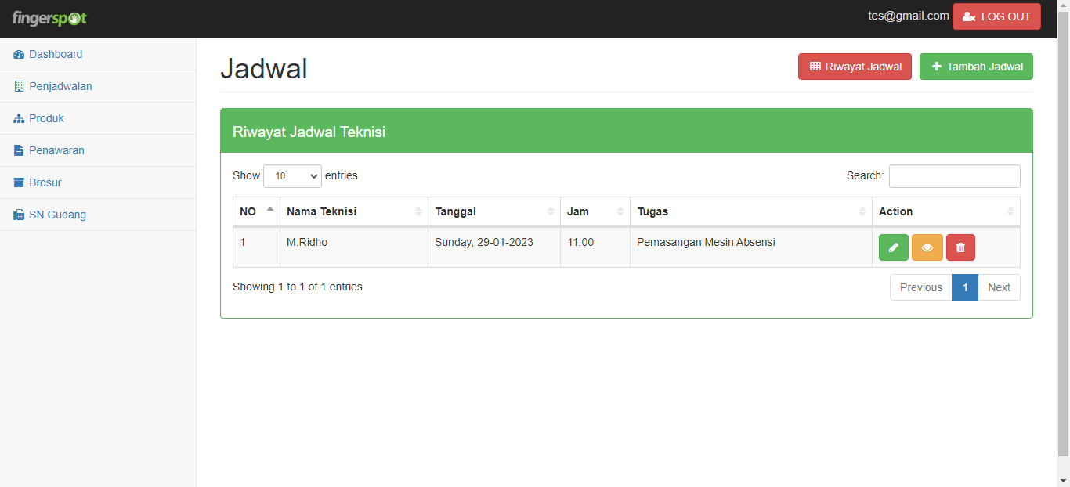The width and height of the screenshot is (1070, 487).
Task: Log out using the LOG OUT button
Action: click(x=996, y=16)
